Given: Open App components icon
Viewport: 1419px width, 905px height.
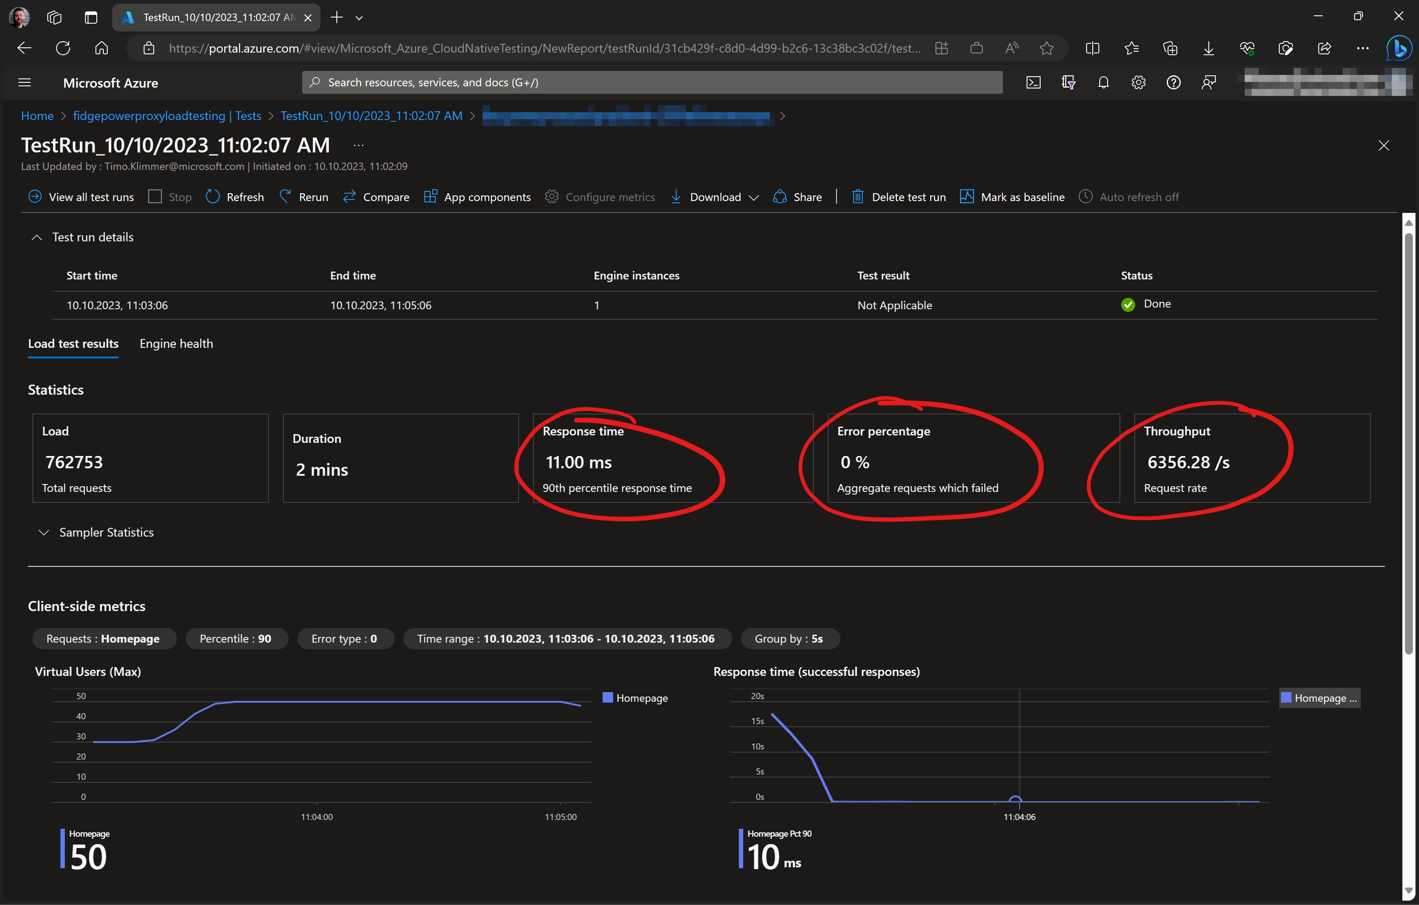Looking at the screenshot, I should tap(431, 196).
